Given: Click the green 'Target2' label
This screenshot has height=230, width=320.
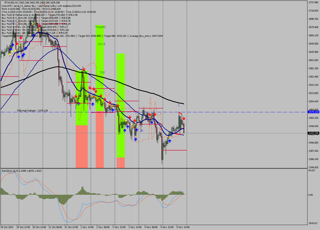Looking at the screenshot, I should (x=100, y=27).
